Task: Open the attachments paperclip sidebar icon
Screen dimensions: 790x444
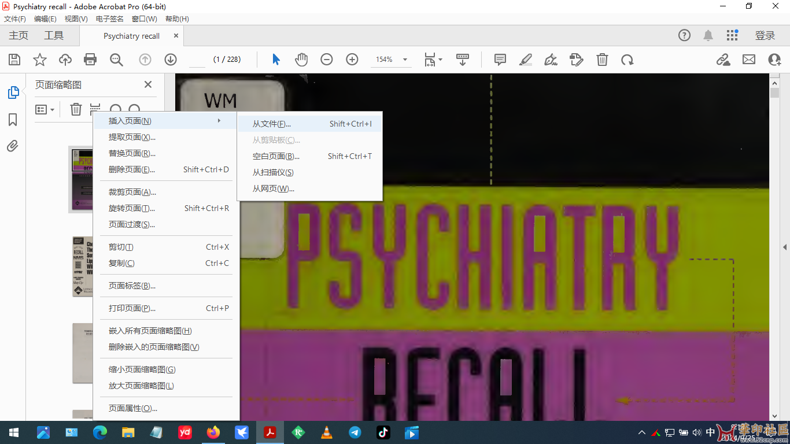Action: 13,146
